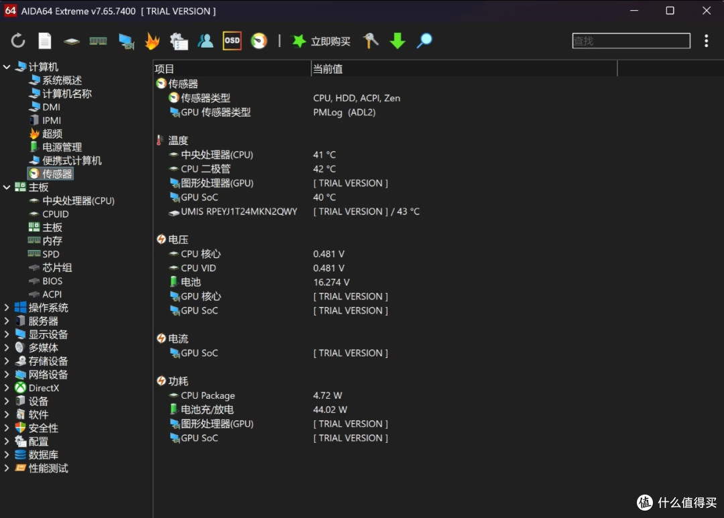
Task: Expand the 服务器 tree node
Action: point(7,321)
